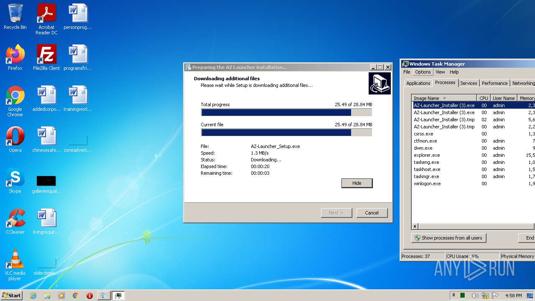Launch the Opera desktop shortcut
Viewport: 535px width, 301px height.
15,140
